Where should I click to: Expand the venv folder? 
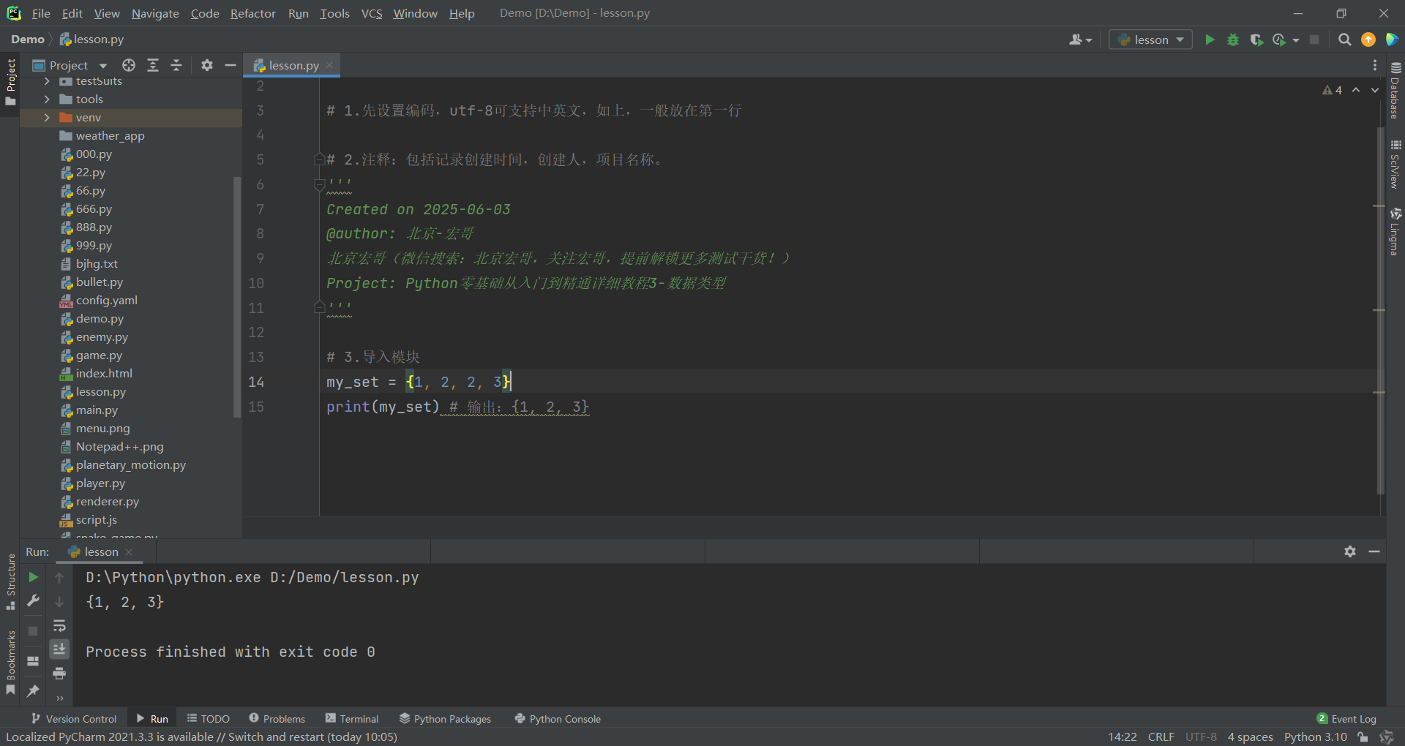tap(47, 117)
